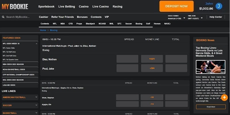Click Help Center link
This screenshot has height=115, width=230.
coord(216,17)
